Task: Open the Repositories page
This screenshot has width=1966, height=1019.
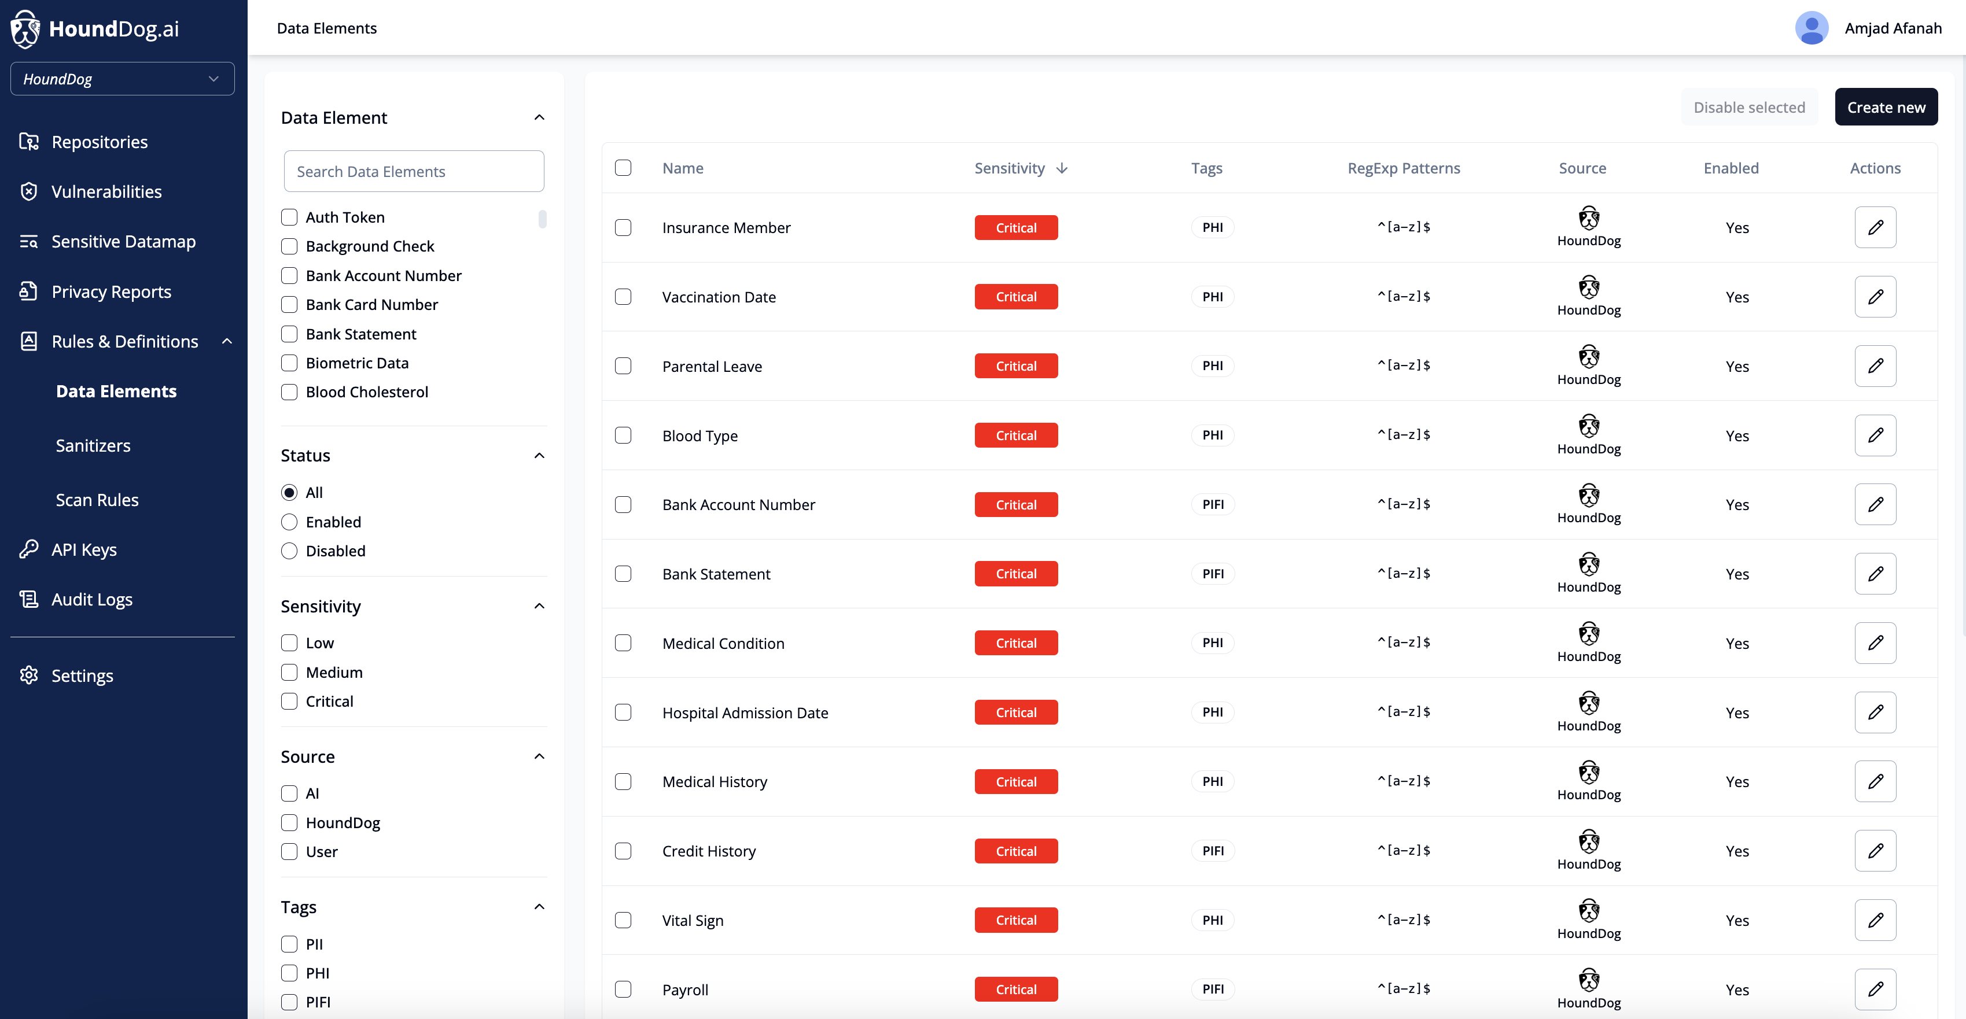Action: click(x=99, y=142)
